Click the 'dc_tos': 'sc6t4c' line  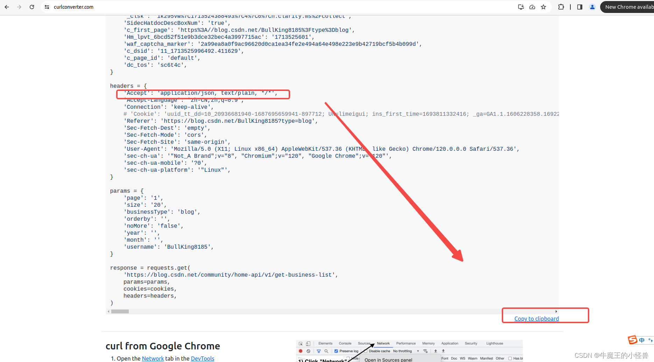[155, 65]
